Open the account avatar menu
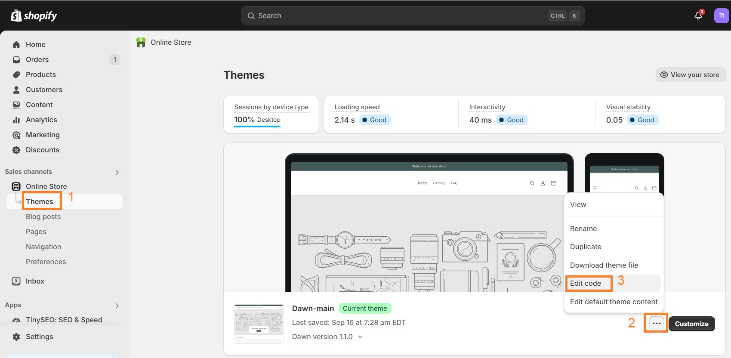731x358 pixels. (x=722, y=16)
